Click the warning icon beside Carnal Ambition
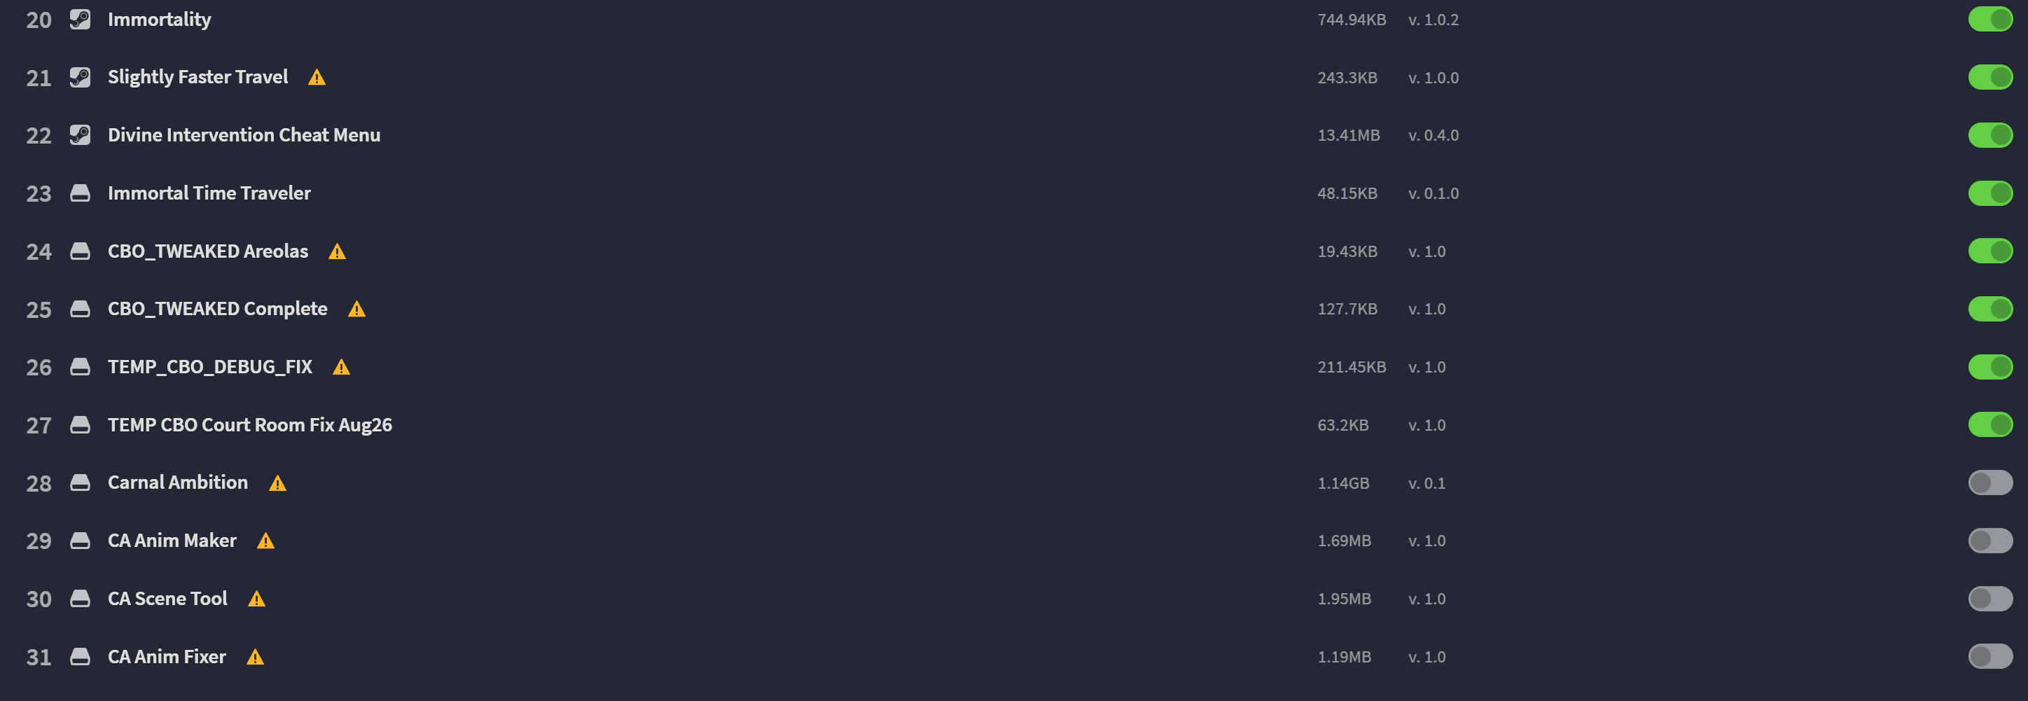2028x701 pixels. click(277, 483)
